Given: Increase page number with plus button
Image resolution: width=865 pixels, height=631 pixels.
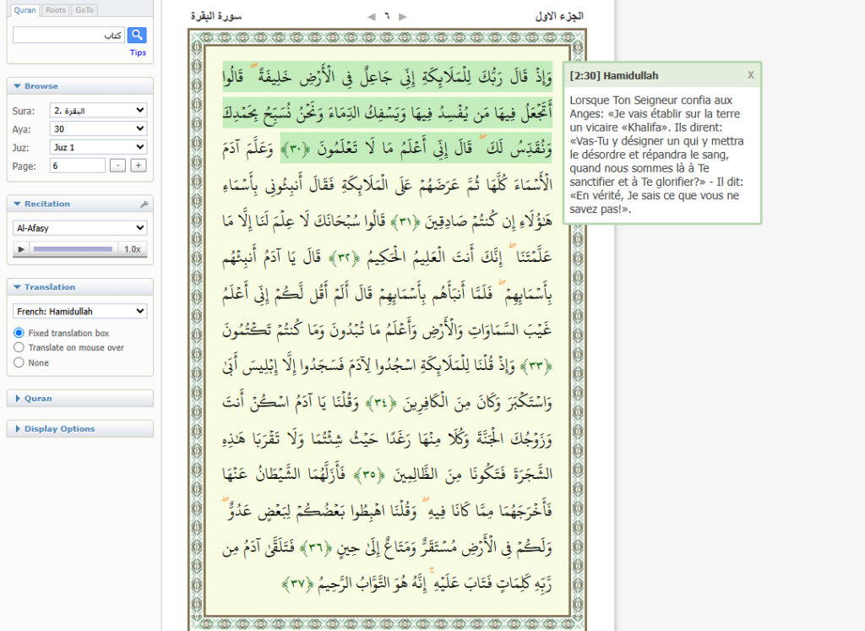Looking at the screenshot, I should pyautogui.click(x=139, y=166).
